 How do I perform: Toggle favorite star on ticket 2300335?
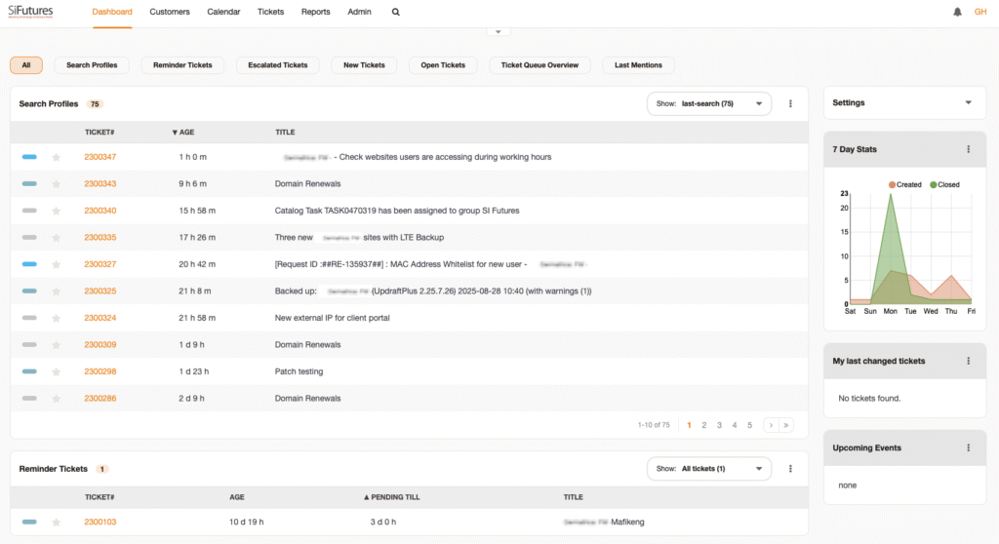click(x=56, y=238)
